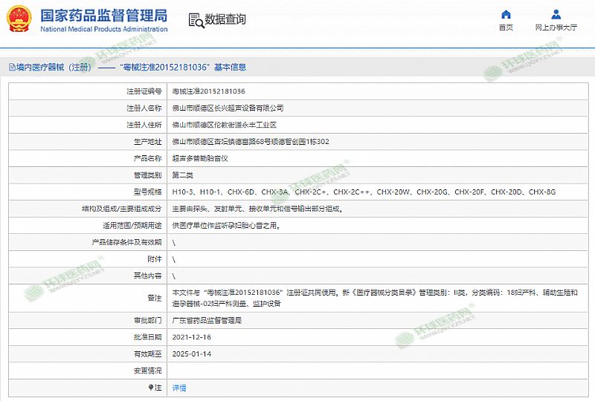
Task: Open the 网上办事大厅 text link
Action: click(x=556, y=27)
